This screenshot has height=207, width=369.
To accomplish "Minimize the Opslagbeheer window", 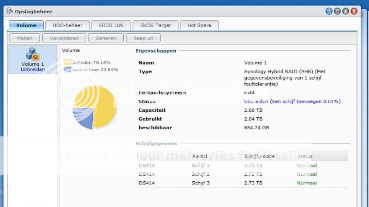I will tap(337, 11).
